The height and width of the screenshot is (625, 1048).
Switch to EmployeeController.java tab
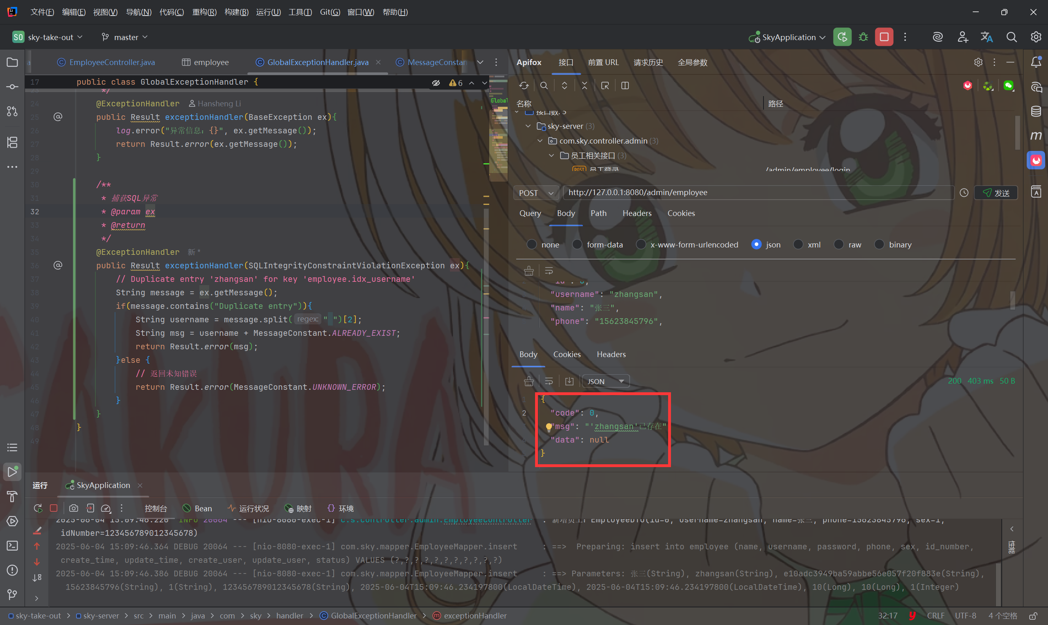pos(112,62)
